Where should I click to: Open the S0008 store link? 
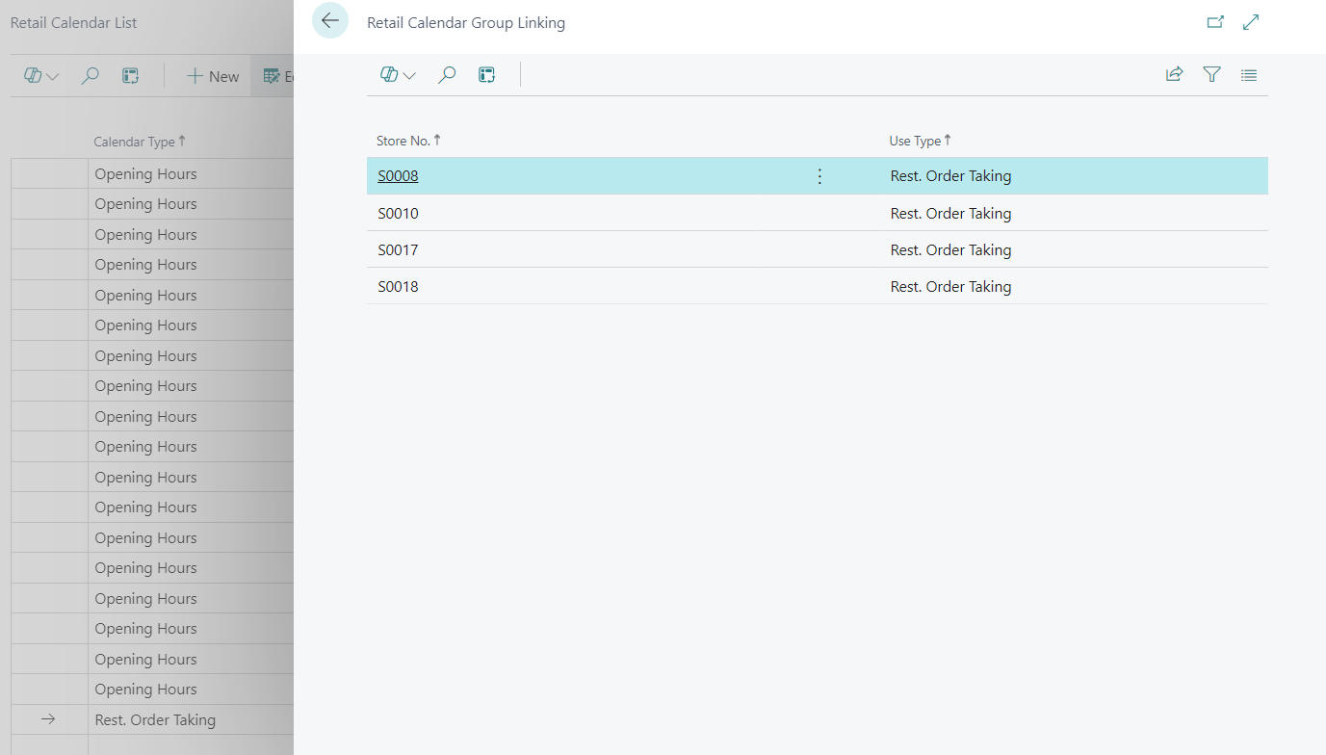coord(398,176)
